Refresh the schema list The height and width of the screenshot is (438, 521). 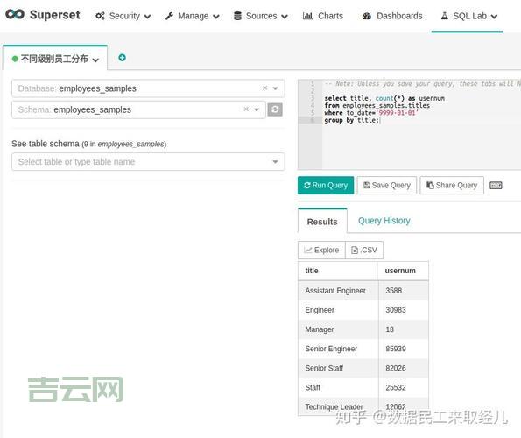click(x=275, y=109)
